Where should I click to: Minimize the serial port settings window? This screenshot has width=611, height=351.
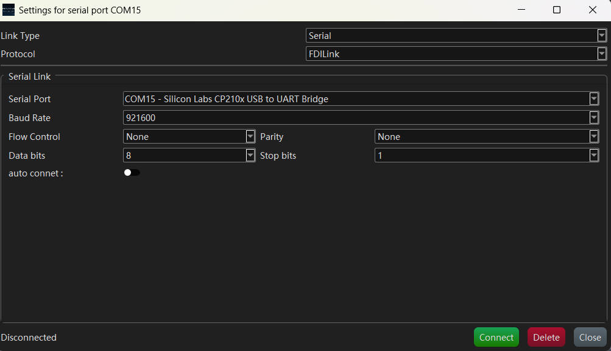click(521, 10)
